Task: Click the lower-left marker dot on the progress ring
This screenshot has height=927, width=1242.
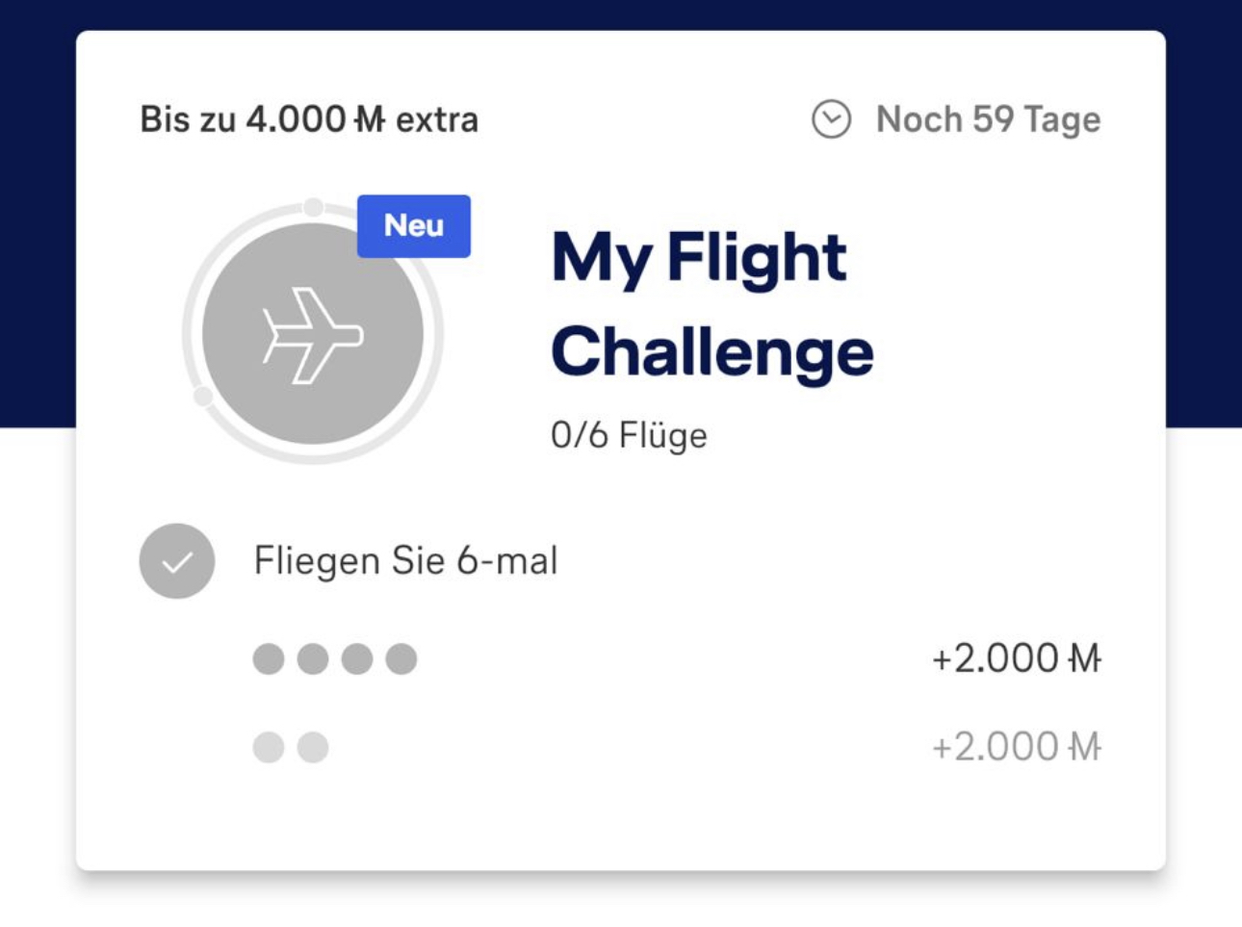Action: 203,397
